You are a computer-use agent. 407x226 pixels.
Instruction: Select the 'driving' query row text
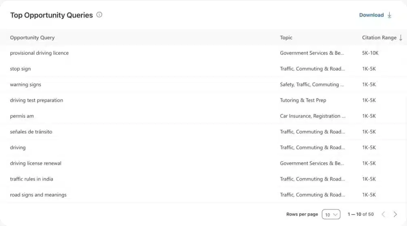[x=18, y=148]
